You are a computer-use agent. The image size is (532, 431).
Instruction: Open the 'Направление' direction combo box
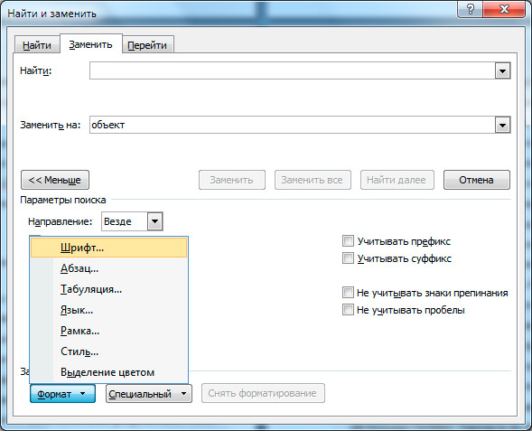point(132,221)
